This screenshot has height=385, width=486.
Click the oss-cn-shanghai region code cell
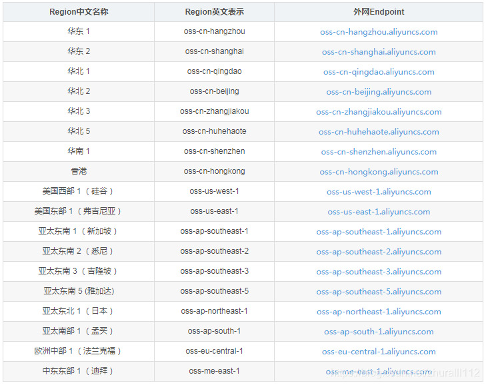(x=214, y=51)
